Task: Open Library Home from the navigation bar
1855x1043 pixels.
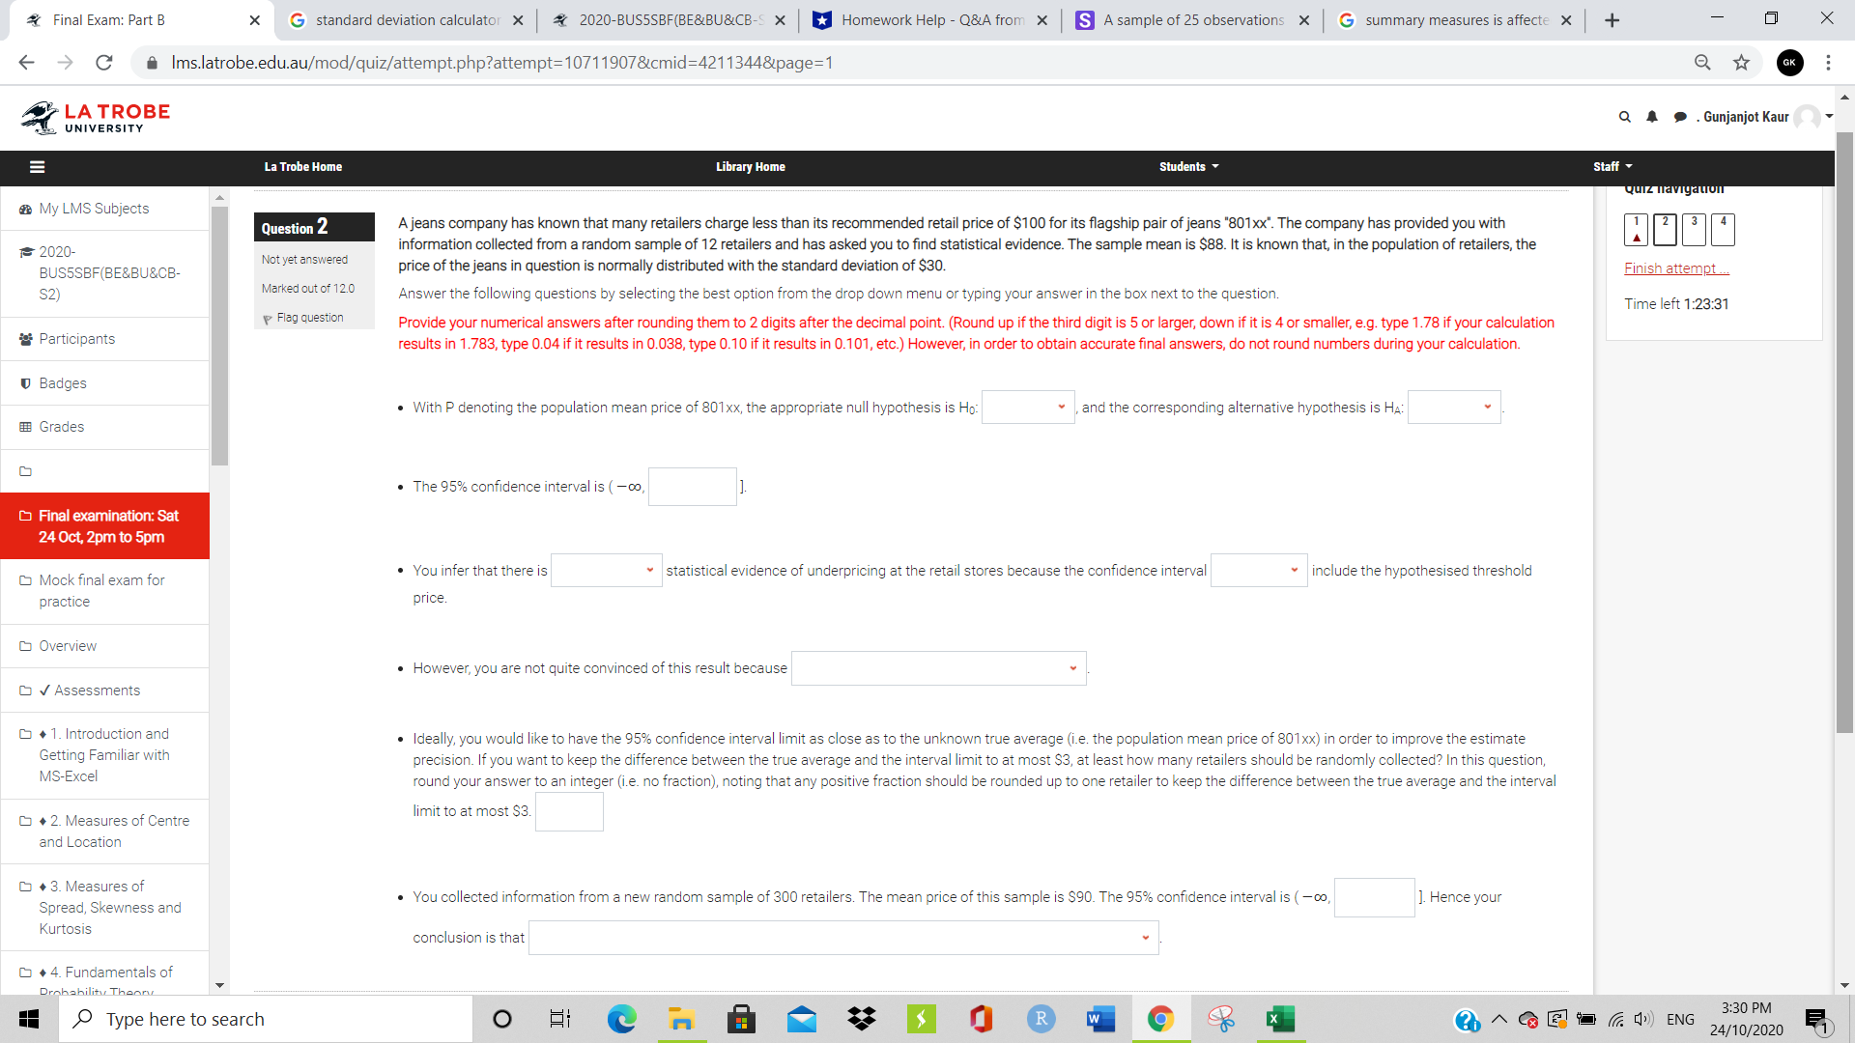Action: 750,166
